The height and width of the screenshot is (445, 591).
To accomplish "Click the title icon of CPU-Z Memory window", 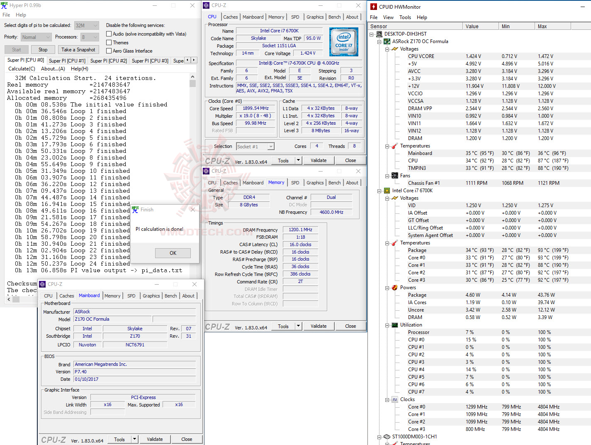I will (x=206, y=171).
